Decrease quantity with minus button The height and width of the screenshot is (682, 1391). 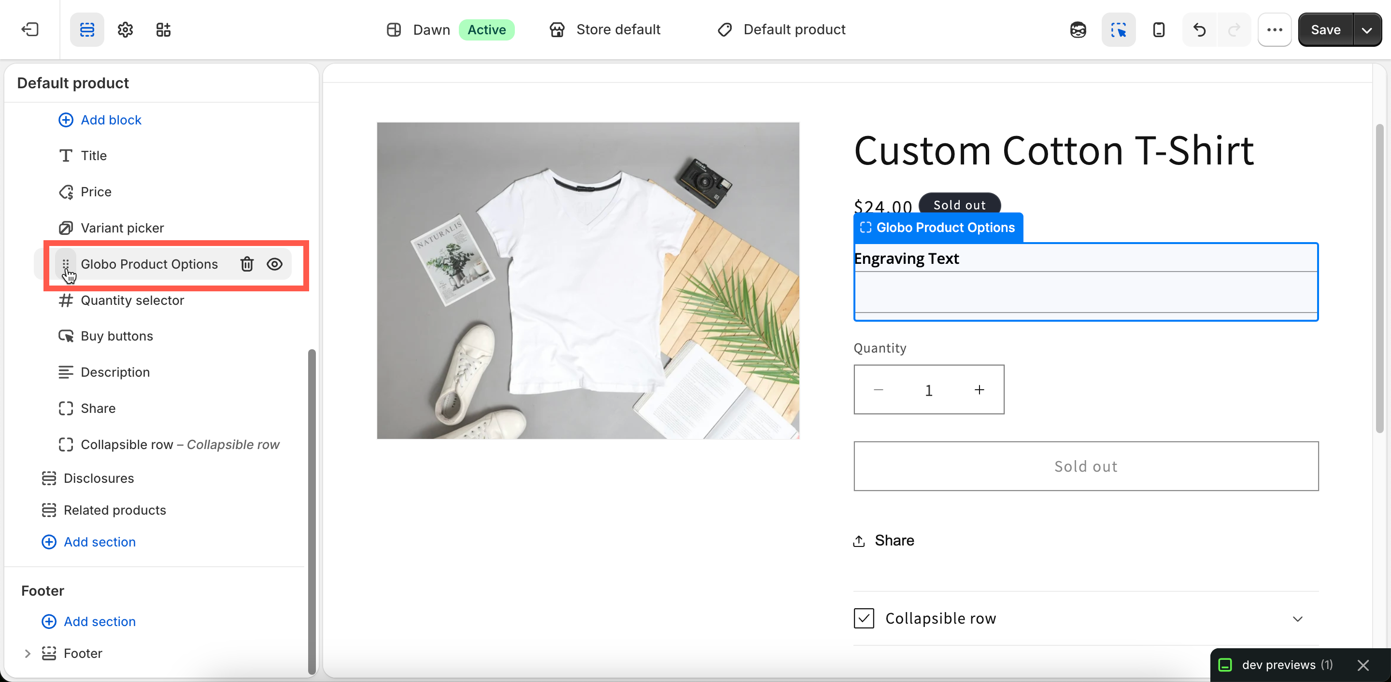[879, 390]
